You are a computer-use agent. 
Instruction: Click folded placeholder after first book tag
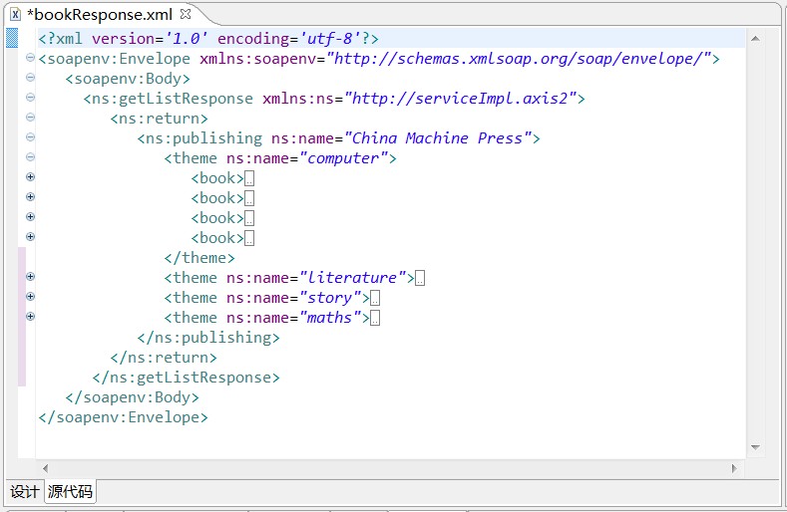point(249,178)
